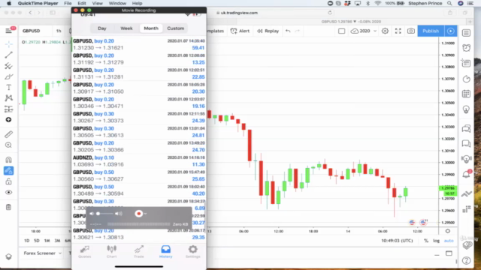The width and height of the screenshot is (481, 270).
Task: Select the ruler measure tool
Action: (x=8, y=134)
